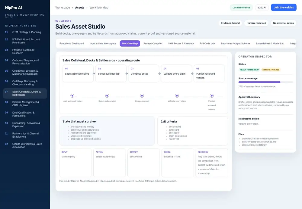Image resolution: width=302 pixels, height=209 pixels.
Task: Select the Workflow Map tab
Action: (130, 44)
